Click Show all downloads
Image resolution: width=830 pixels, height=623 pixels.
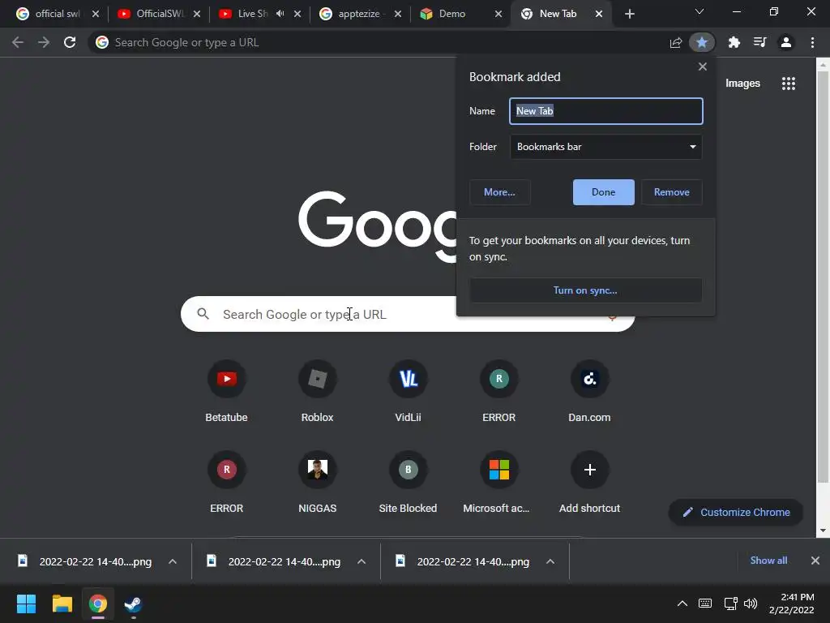pyautogui.click(x=768, y=561)
